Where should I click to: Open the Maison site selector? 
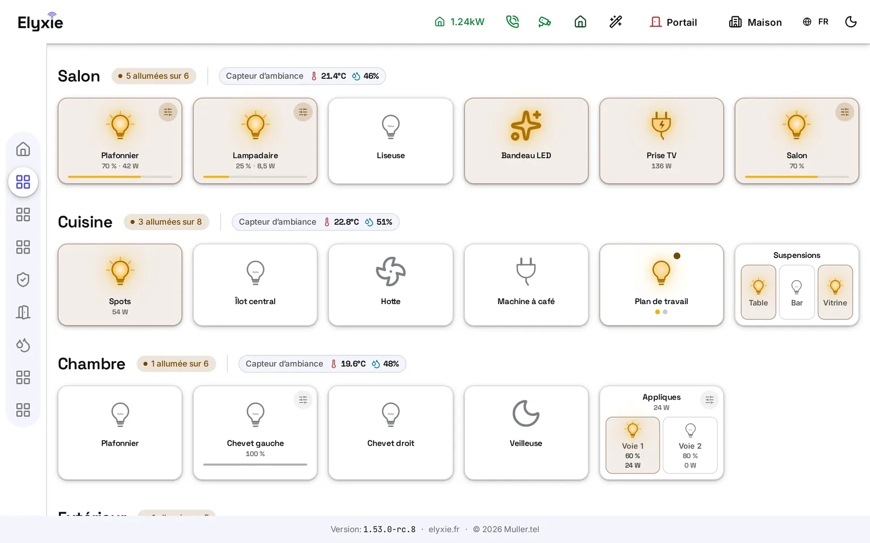pos(755,22)
